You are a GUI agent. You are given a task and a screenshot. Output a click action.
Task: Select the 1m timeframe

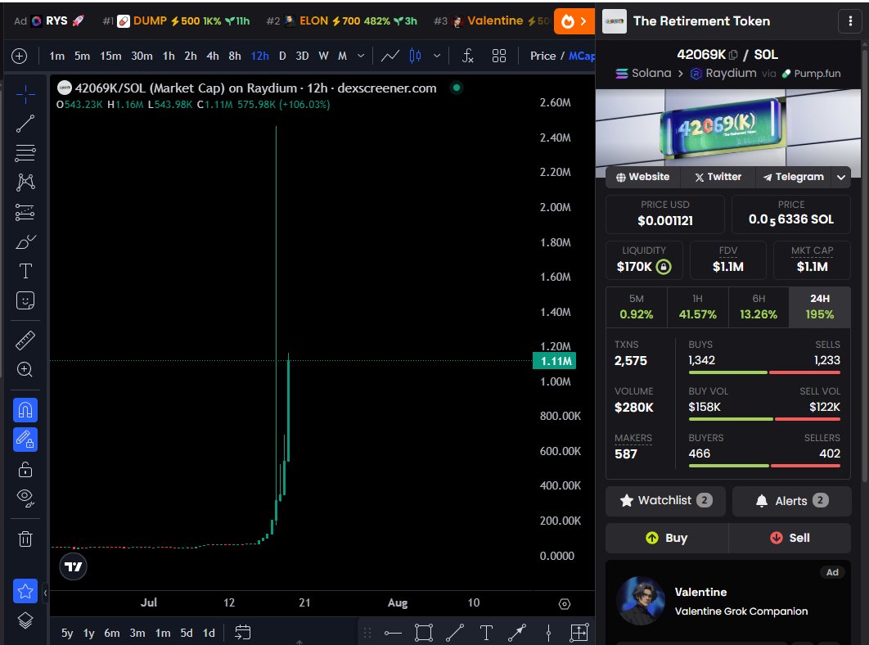[56, 56]
